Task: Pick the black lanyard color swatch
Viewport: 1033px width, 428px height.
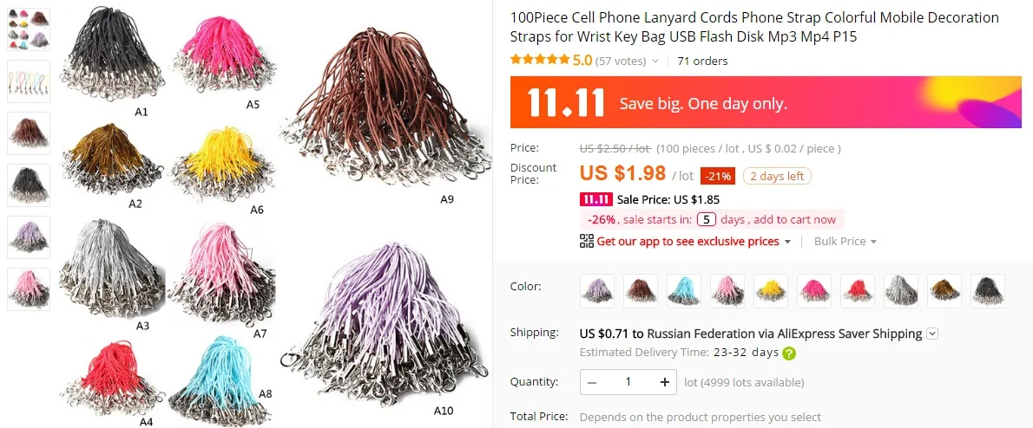Action: point(988,291)
